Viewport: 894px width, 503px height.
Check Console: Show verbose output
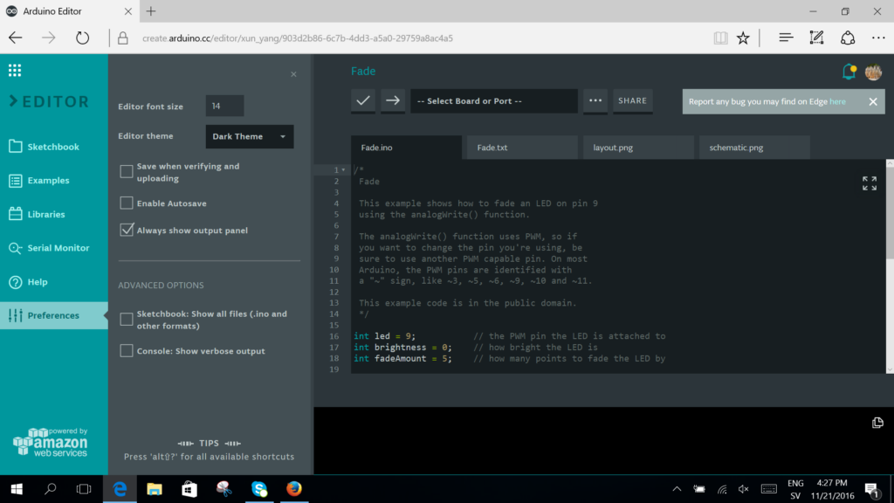126,351
